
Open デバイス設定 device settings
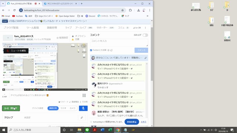tap(37, 108)
